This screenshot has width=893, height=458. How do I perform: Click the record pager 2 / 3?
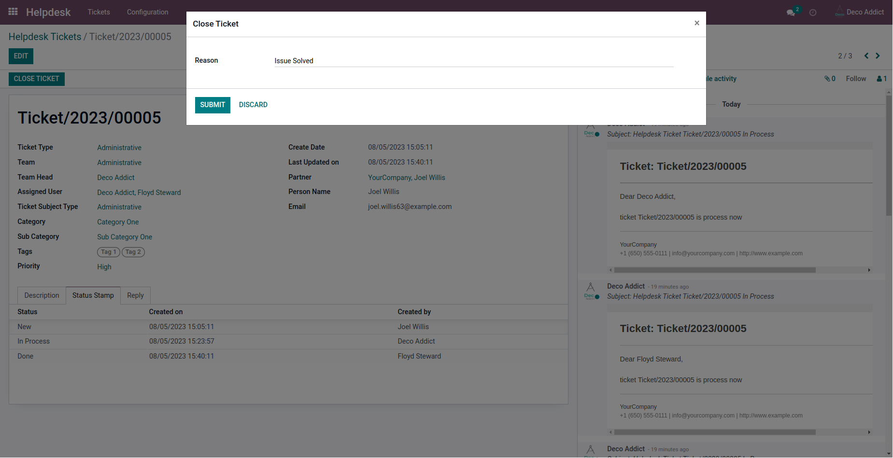click(845, 56)
